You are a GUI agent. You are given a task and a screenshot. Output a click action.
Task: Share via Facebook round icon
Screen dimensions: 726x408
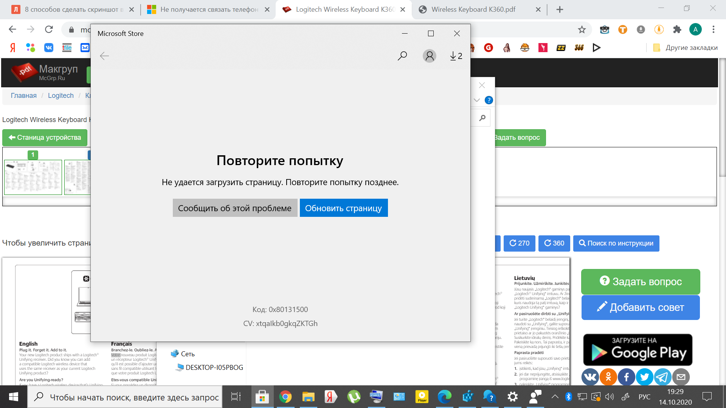click(x=627, y=377)
